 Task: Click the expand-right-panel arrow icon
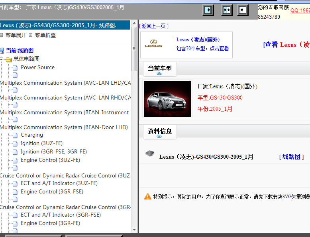(x=208, y=10)
